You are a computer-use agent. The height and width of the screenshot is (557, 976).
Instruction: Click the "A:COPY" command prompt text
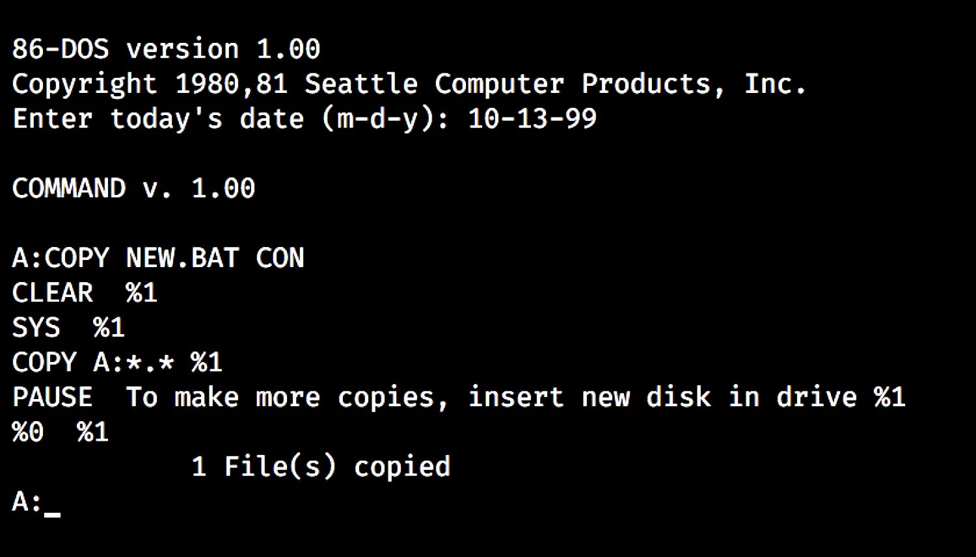pos(61,259)
